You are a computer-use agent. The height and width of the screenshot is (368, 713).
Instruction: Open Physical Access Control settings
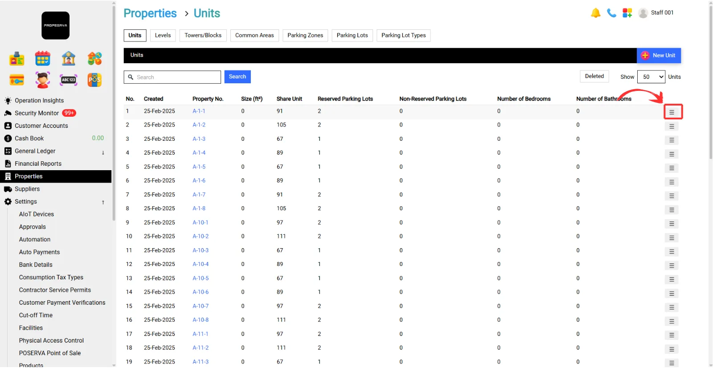click(51, 340)
